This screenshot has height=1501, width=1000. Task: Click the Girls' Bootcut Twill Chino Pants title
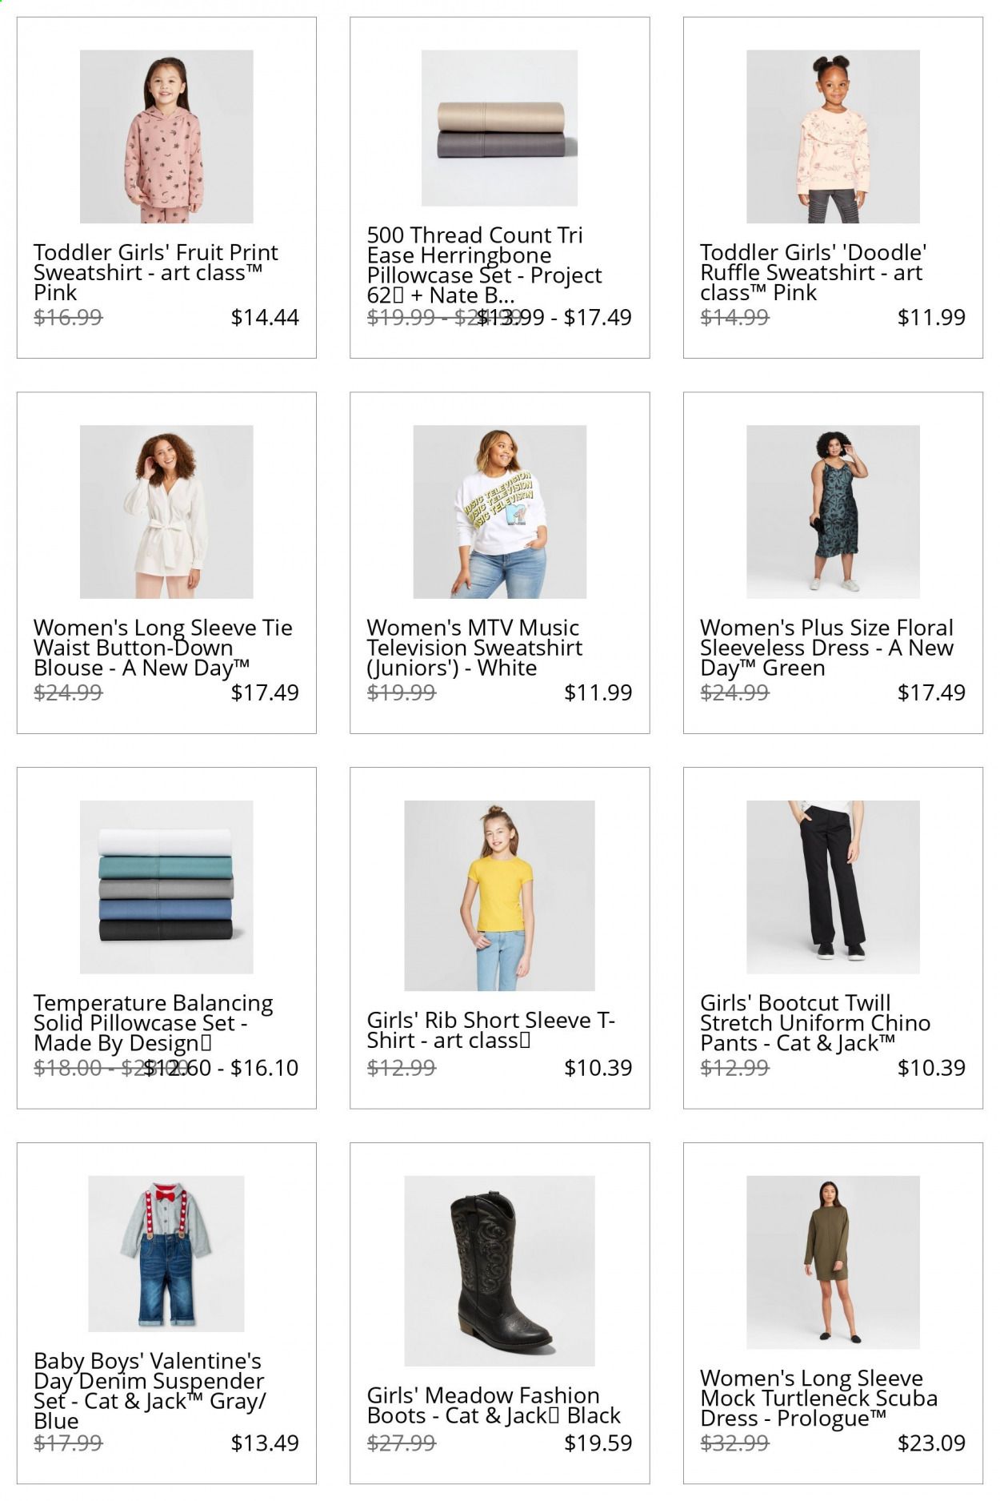tap(815, 1022)
